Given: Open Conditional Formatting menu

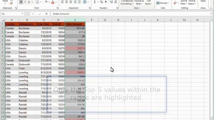Looking at the screenshot, I should point(127,2).
